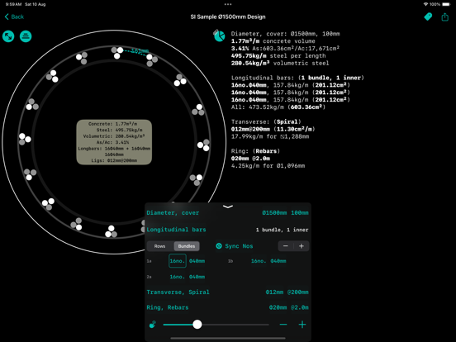Tap the fullscreen expand arrows icon
This screenshot has width=456, height=342.
[8, 36]
